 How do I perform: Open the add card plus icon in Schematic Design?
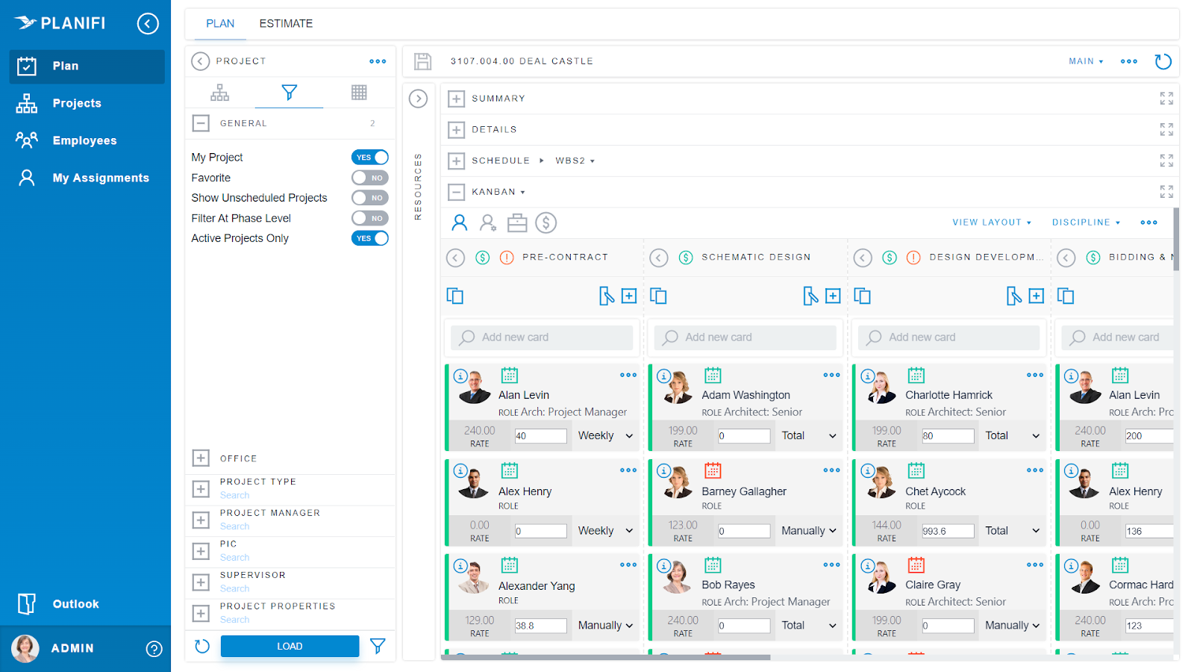click(833, 296)
